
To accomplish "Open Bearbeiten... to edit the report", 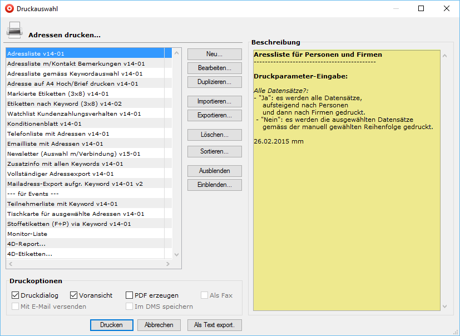I will coord(214,68).
